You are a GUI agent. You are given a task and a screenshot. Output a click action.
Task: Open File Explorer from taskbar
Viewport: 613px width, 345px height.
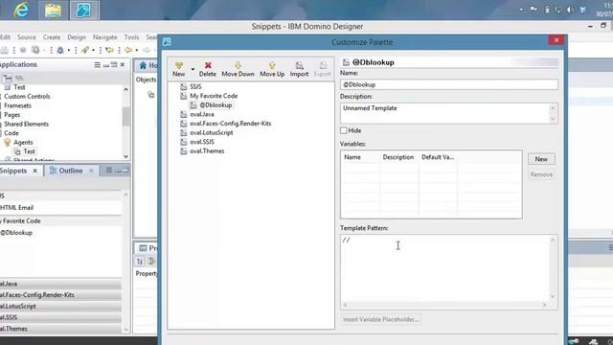pyautogui.click(x=53, y=10)
